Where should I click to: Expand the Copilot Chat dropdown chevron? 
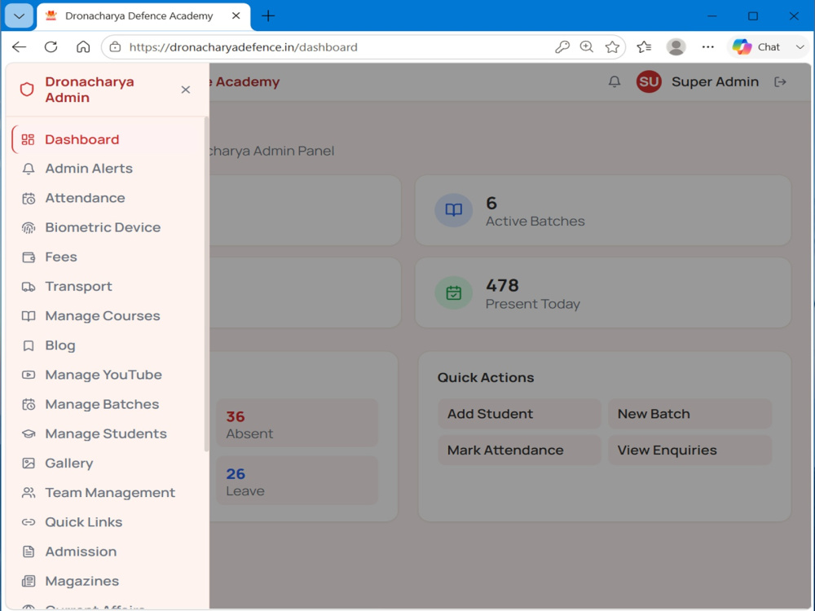pyautogui.click(x=800, y=46)
